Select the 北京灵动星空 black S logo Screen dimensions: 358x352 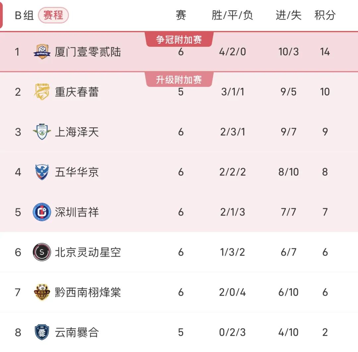pos(41,252)
